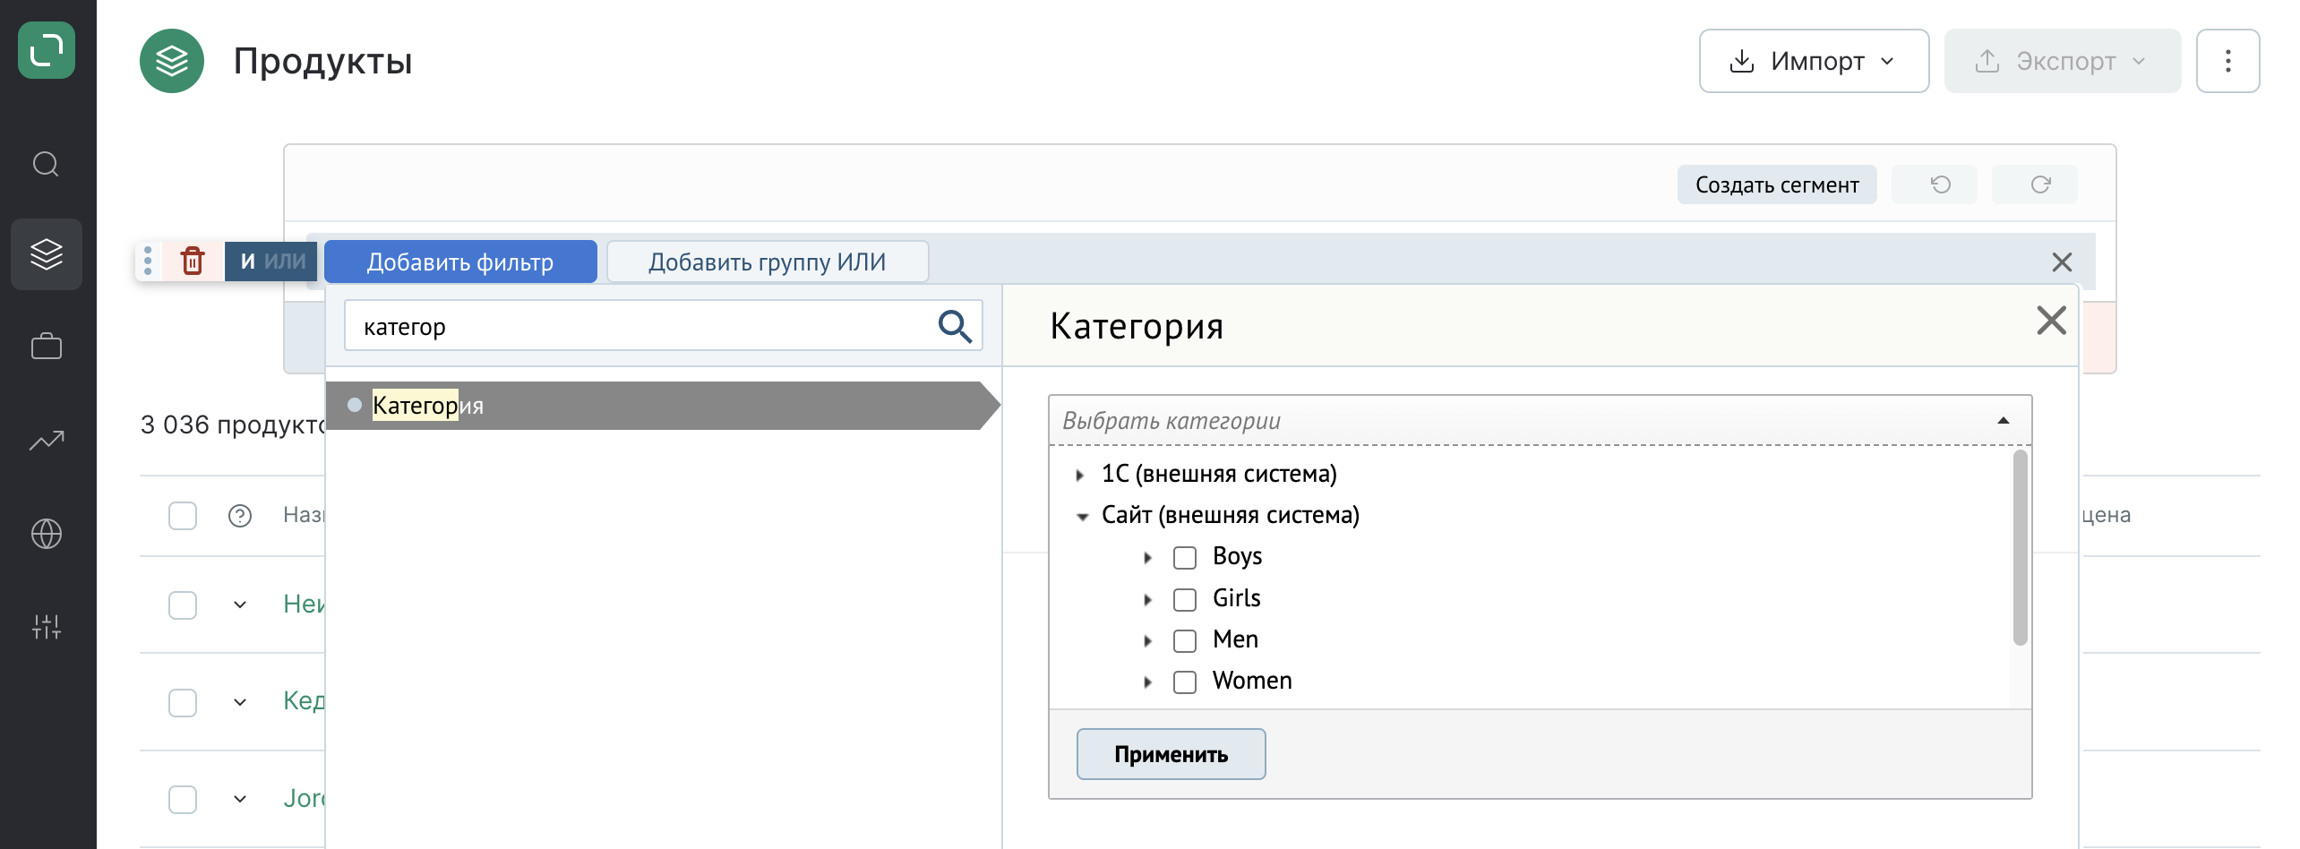Check the Girls category checkbox
This screenshot has width=2300, height=849.
[x=1185, y=599]
